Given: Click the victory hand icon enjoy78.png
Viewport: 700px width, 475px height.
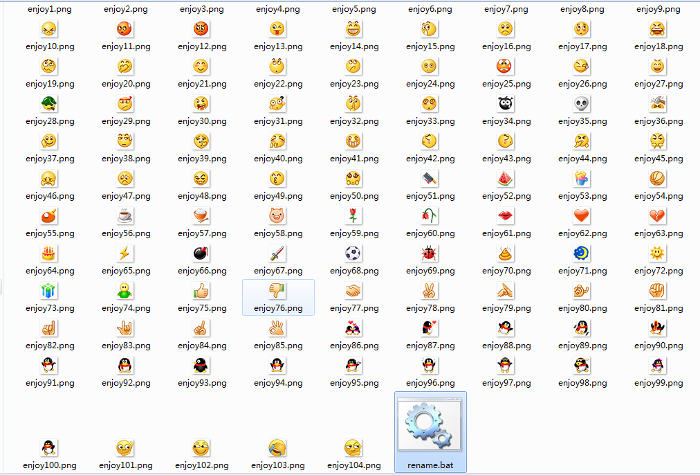Looking at the screenshot, I should point(429,291).
